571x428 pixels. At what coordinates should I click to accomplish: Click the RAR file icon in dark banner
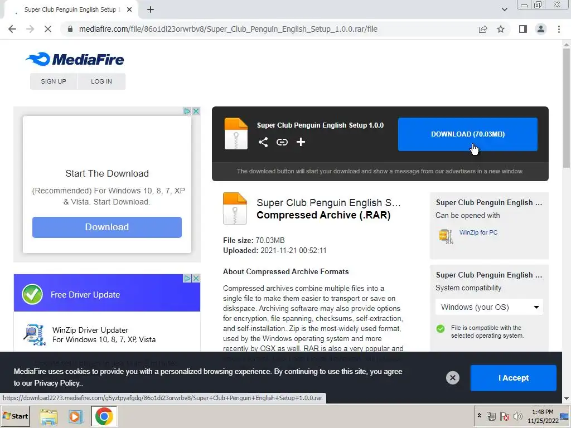coord(236,134)
